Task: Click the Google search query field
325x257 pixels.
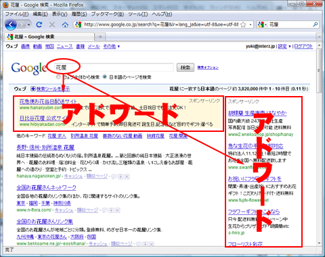Action: click(x=114, y=68)
